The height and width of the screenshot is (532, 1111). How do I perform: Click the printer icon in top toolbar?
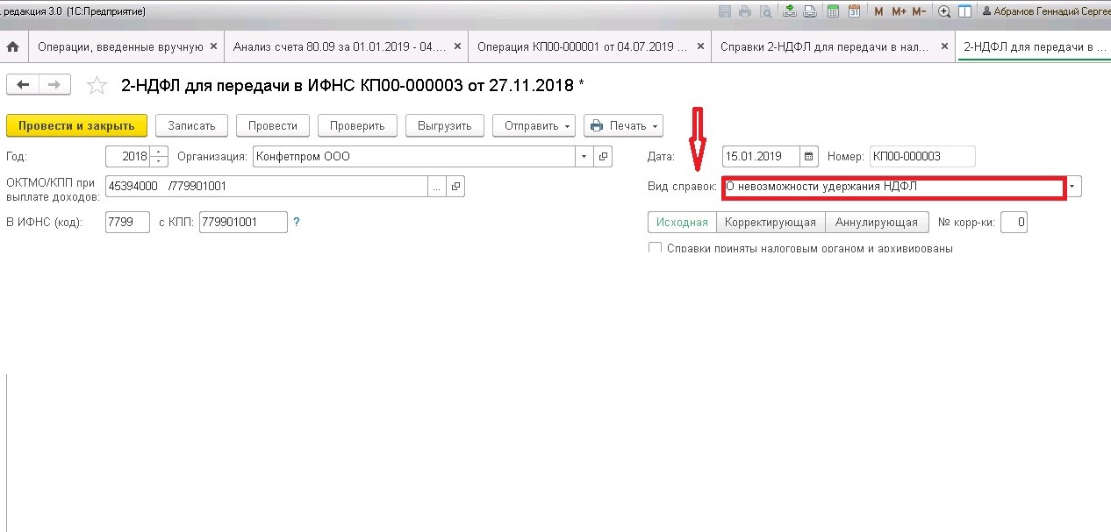pos(745,11)
